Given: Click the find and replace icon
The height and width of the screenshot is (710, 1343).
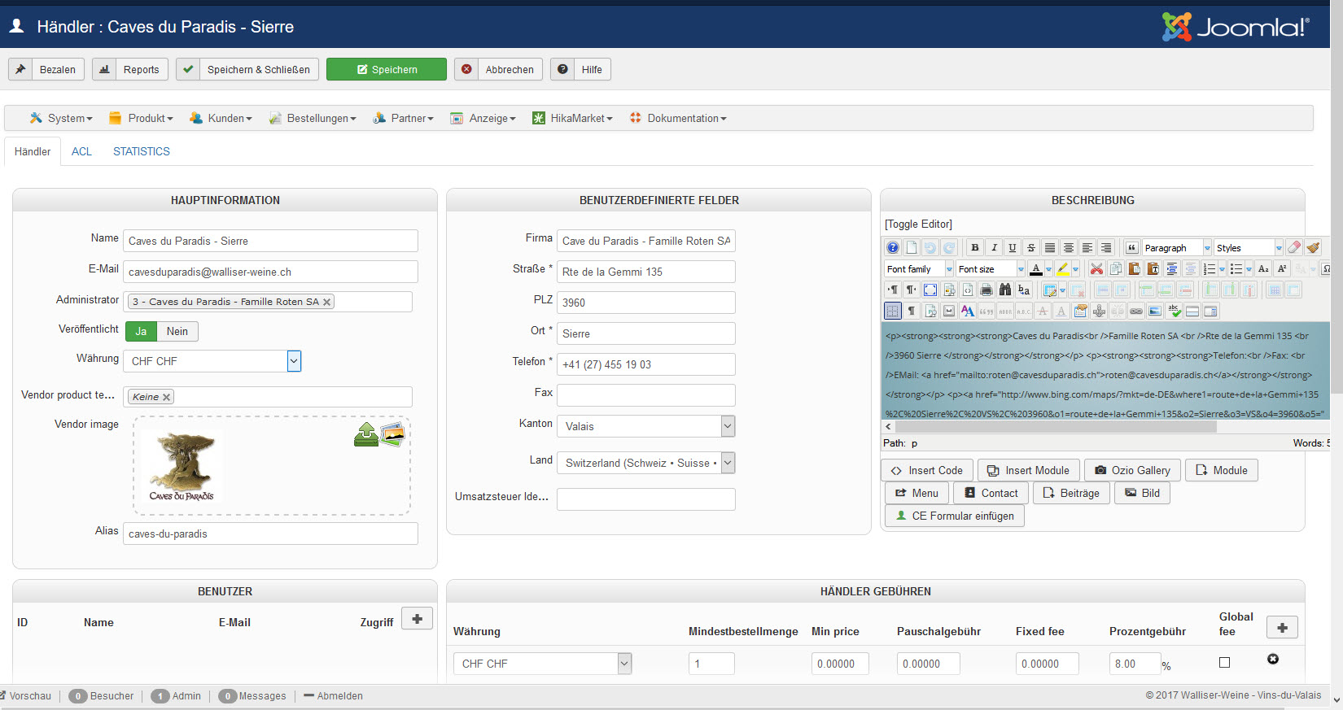Looking at the screenshot, I should coord(1024,290).
